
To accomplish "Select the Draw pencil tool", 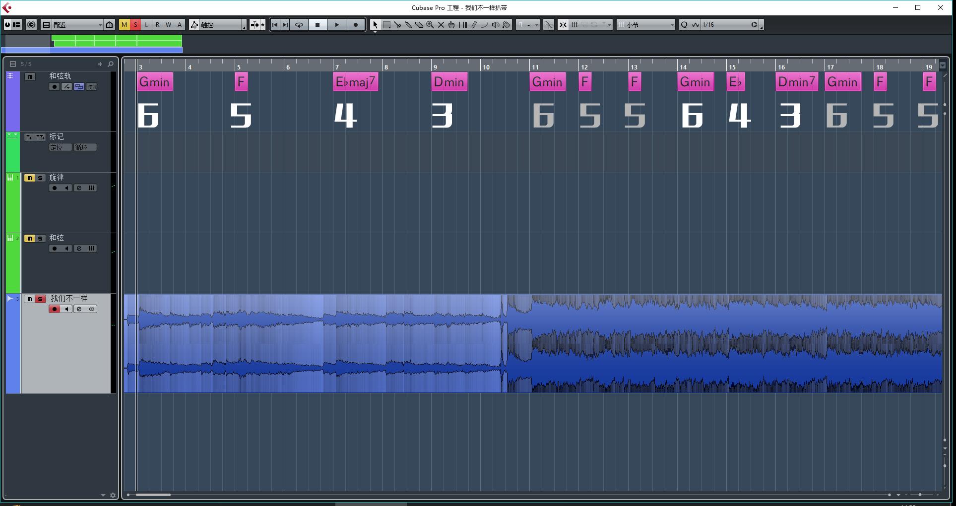I will [x=474, y=24].
